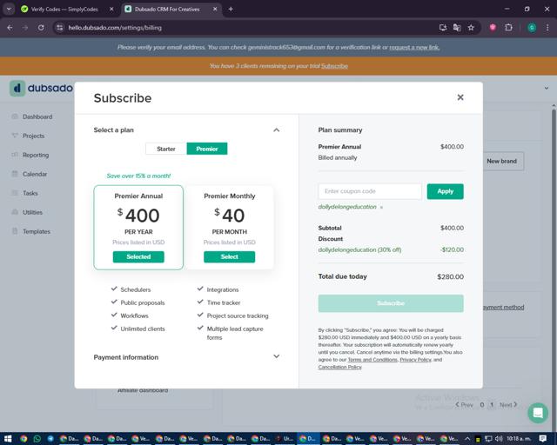Image resolution: width=557 pixels, height=445 pixels.
Task: Click the pale green Subscribe button
Action: [x=391, y=303]
